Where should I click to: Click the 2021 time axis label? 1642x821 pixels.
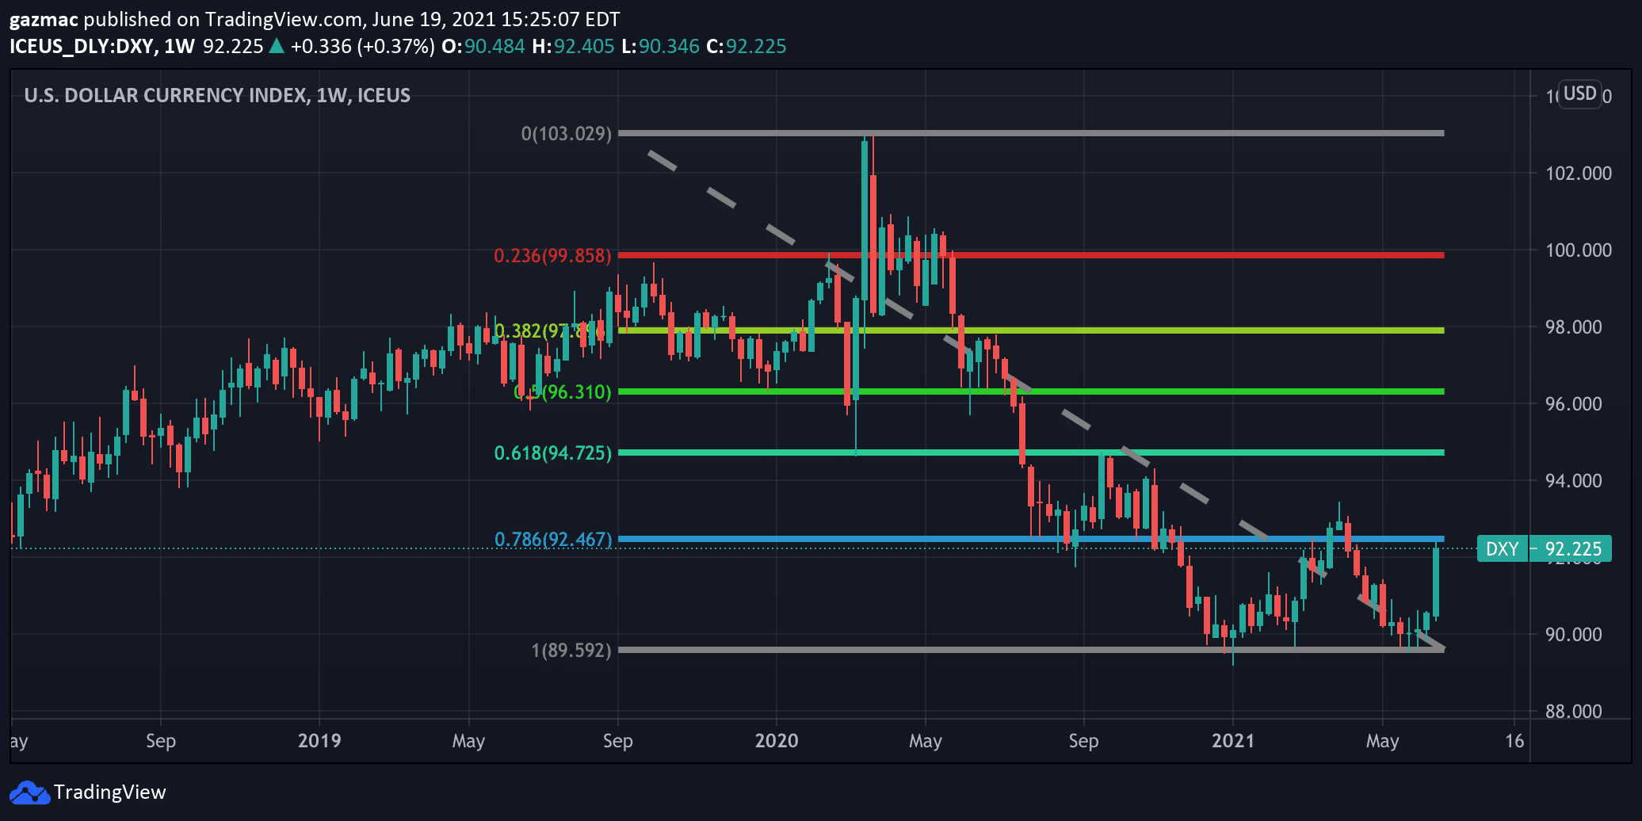coord(1233,740)
